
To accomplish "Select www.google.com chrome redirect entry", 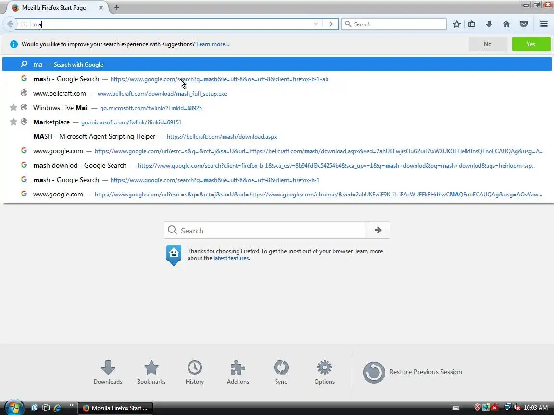I will [x=277, y=194].
